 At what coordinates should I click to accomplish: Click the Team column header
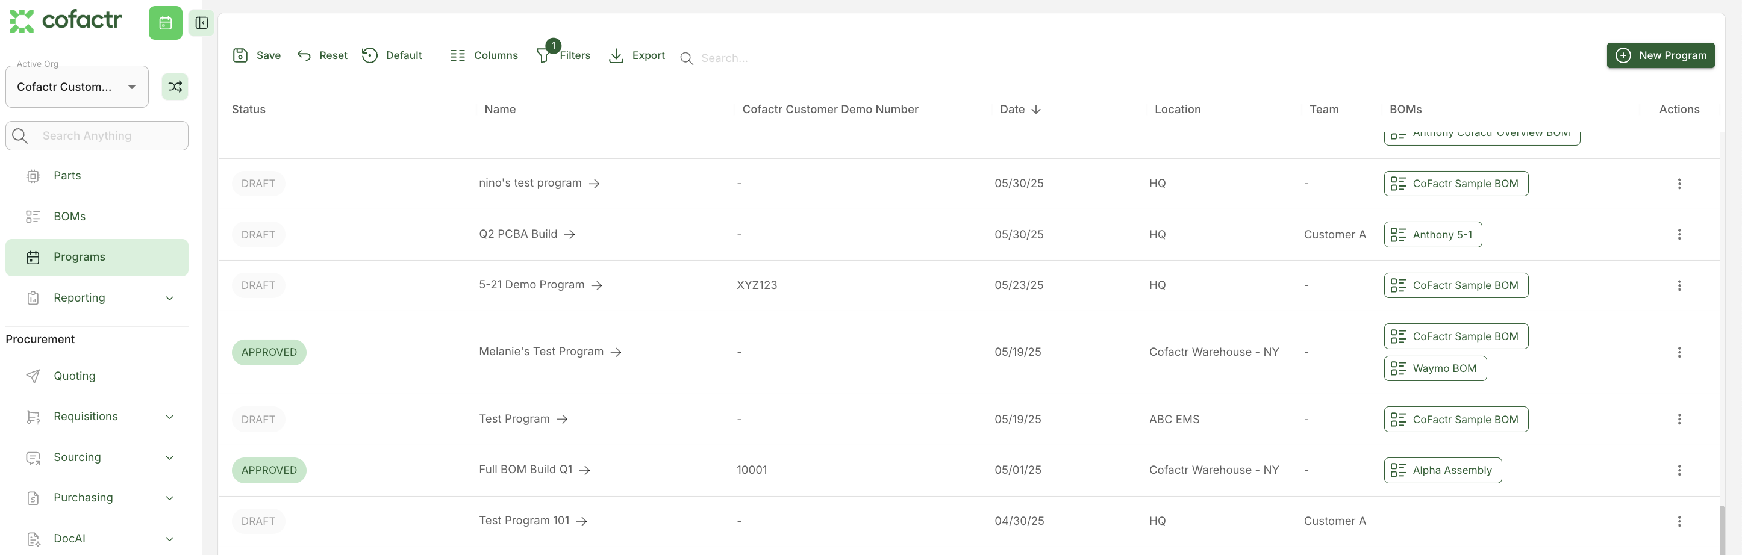click(1323, 110)
